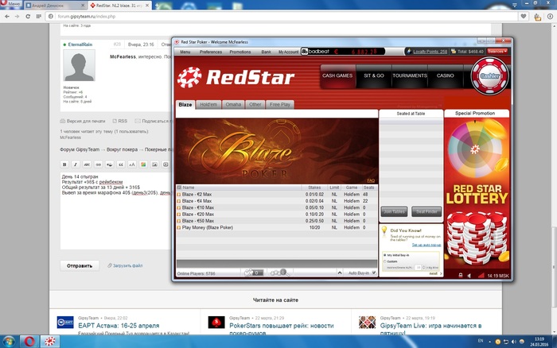Switch to the Omaha tab

click(x=233, y=105)
